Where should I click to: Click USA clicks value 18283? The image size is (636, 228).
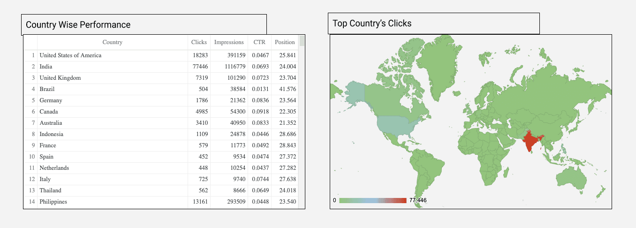click(200, 55)
